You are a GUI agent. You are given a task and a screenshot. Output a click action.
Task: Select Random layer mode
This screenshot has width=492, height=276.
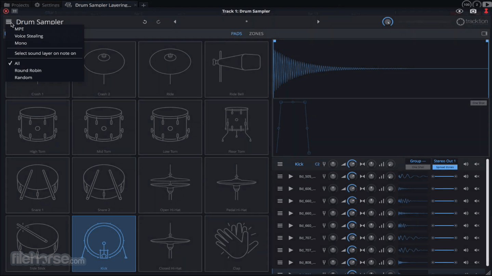(23, 78)
